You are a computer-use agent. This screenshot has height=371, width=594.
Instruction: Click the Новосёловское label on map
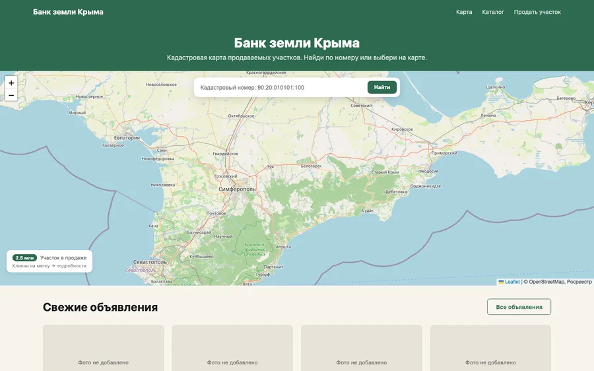162,84
